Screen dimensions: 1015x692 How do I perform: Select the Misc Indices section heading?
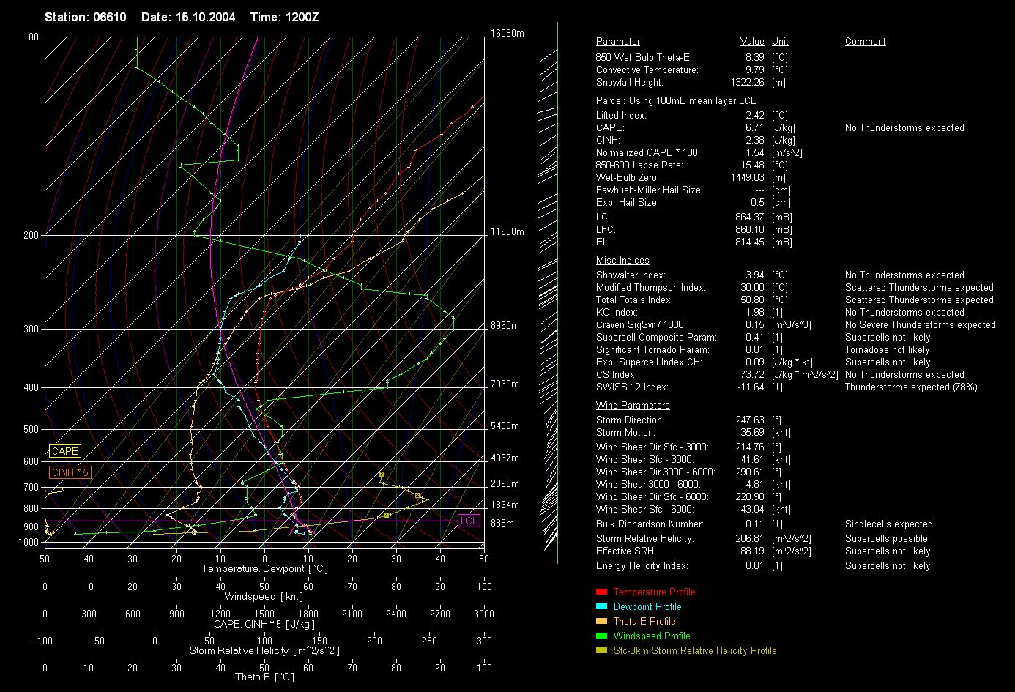[622, 261]
